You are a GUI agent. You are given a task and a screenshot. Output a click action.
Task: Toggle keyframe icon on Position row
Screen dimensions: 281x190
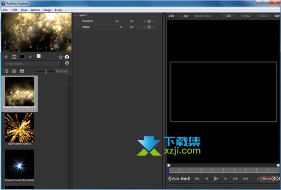tap(149, 22)
